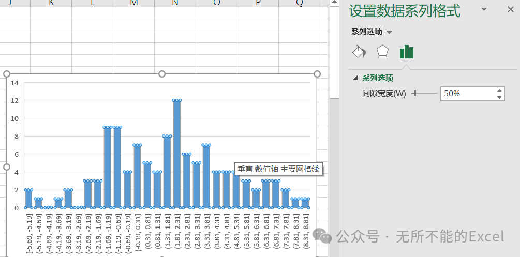
Task: Click the chart's top-left resize handle
Action: (7, 73)
